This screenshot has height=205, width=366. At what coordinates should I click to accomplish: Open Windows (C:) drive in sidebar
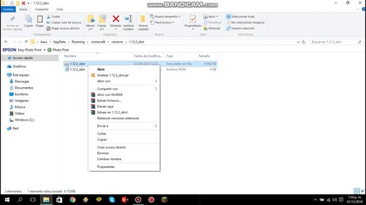coord(22,120)
